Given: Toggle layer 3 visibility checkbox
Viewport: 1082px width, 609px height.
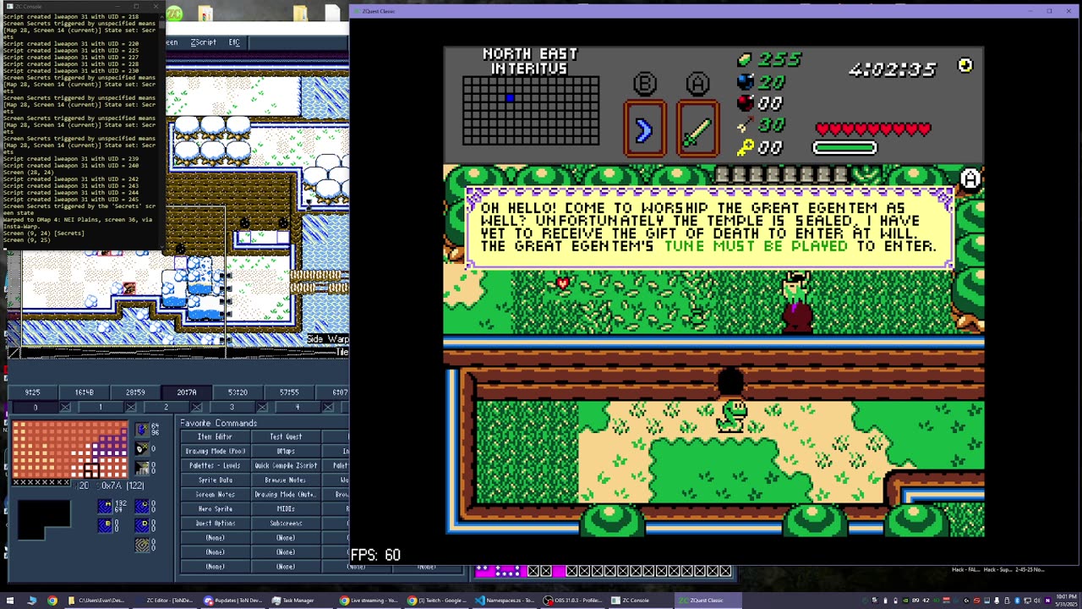Looking at the screenshot, I should [262, 408].
